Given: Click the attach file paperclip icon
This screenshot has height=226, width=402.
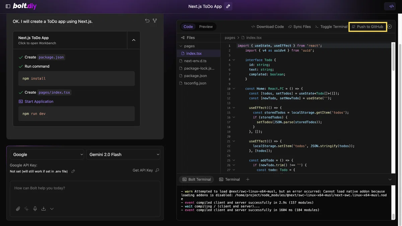Looking at the screenshot, I should pyautogui.click(x=18, y=209).
